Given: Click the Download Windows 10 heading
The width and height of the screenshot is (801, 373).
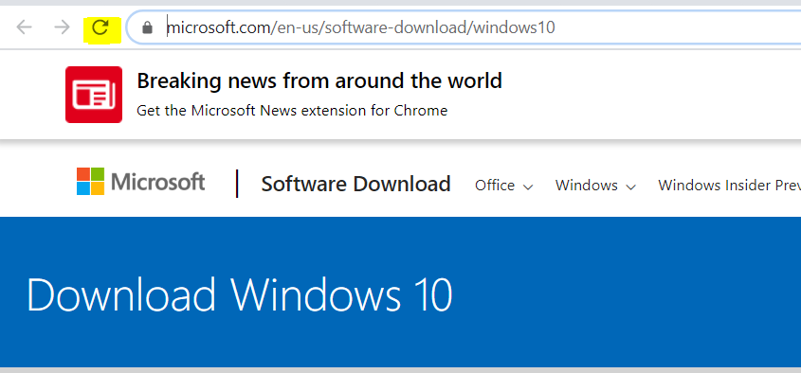Looking at the screenshot, I should (x=240, y=295).
